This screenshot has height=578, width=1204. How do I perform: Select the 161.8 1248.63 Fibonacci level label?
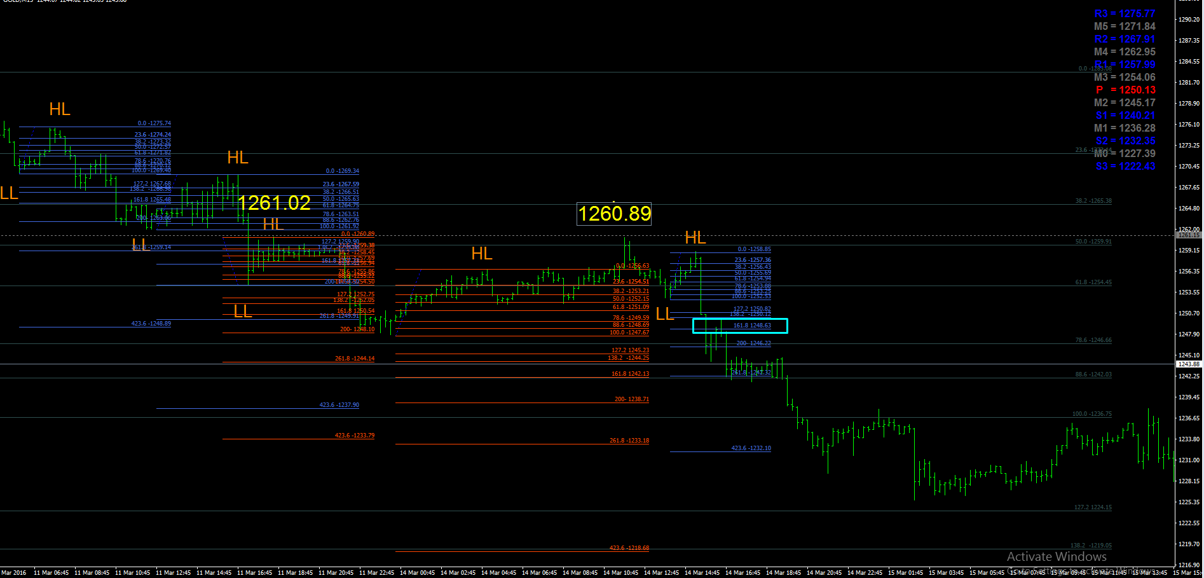click(752, 326)
